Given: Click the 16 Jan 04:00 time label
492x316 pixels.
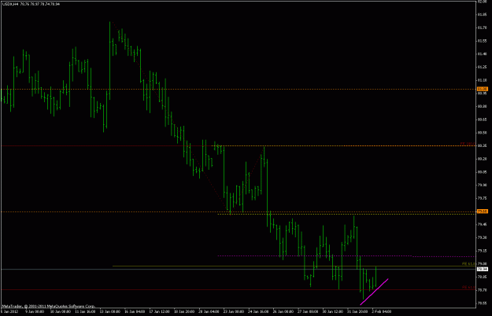Looking at the screenshot, I should pos(135,311).
